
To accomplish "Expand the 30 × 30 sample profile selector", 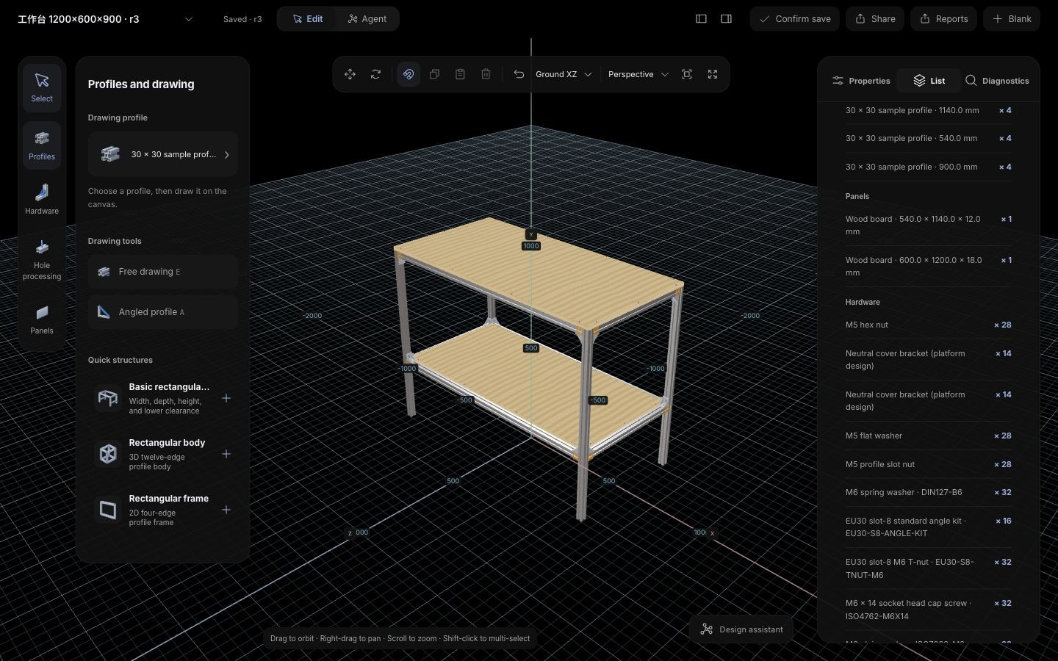I will [x=163, y=154].
